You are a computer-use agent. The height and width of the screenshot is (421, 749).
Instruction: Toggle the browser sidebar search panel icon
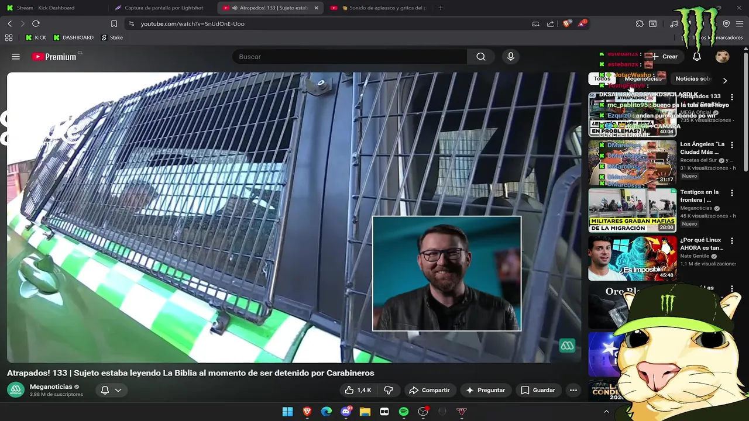[x=652, y=24]
